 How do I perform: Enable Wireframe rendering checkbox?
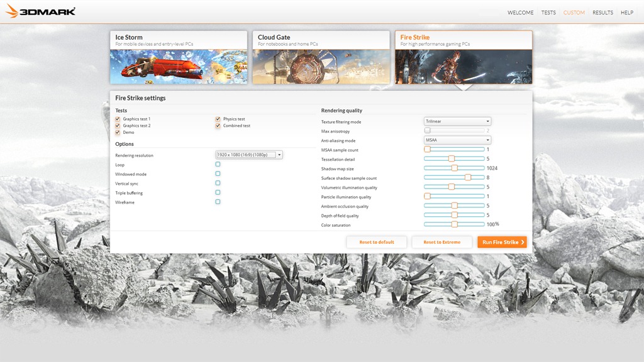[x=218, y=202]
